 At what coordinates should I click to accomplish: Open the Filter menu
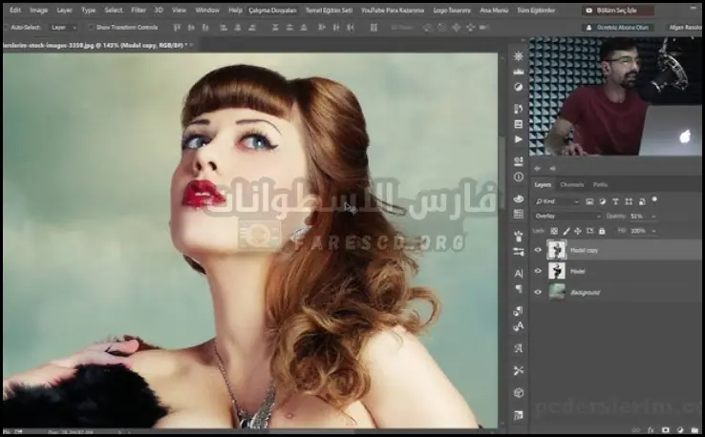[139, 10]
